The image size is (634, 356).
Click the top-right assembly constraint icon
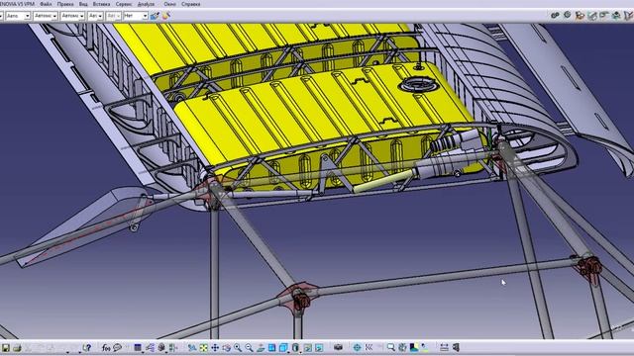point(580,16)
